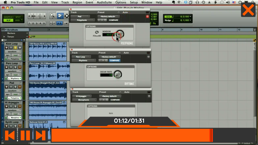Record-enable the Kick Loop track

pyautogui.click(x=6, y=48)
